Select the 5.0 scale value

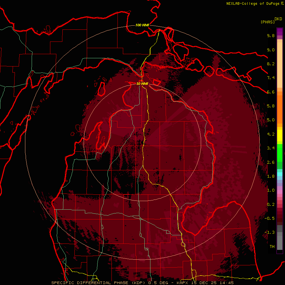[271, 120]
